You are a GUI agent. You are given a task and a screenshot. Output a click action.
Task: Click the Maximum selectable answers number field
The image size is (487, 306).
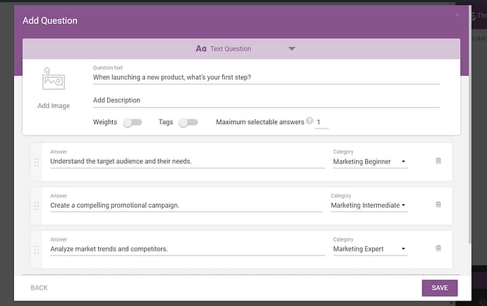tap(322, 122)
